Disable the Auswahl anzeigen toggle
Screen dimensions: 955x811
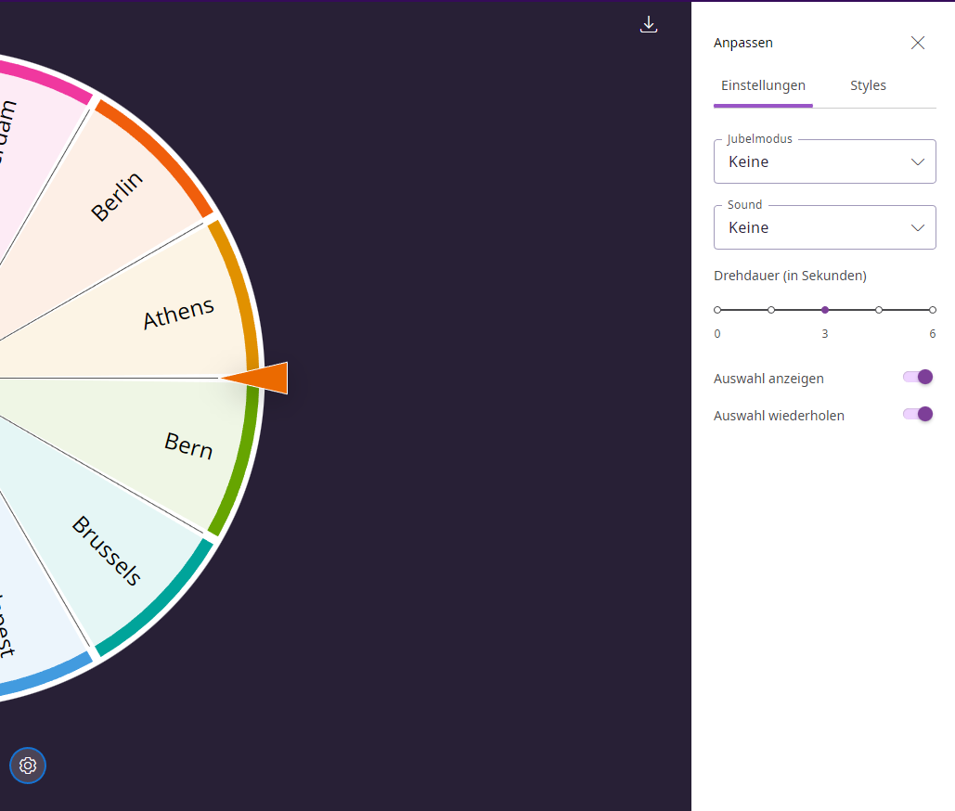click(x=917, y=377)
